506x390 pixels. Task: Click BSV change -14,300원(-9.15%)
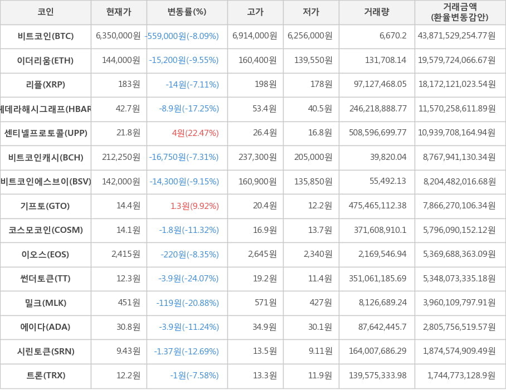tap(184, 182)
